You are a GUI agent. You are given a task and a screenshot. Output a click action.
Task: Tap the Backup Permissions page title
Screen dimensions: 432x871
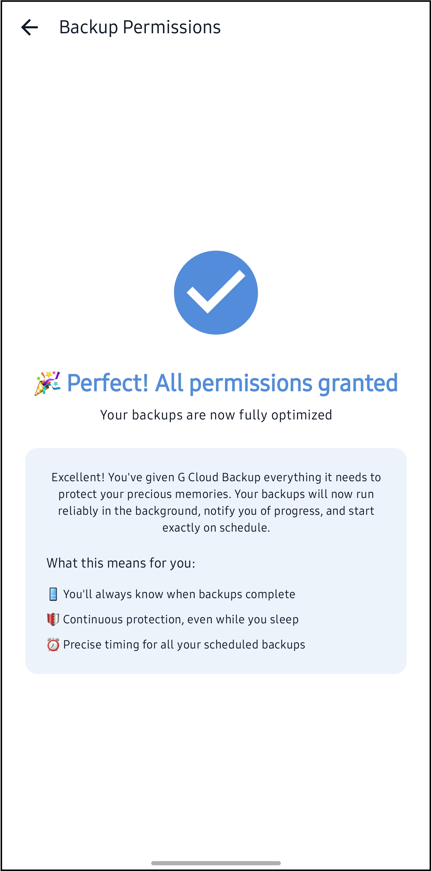coord(140,27)
